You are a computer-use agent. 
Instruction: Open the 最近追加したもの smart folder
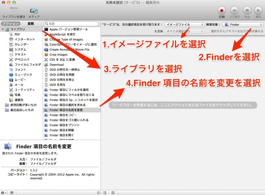[x=19, y=110]
